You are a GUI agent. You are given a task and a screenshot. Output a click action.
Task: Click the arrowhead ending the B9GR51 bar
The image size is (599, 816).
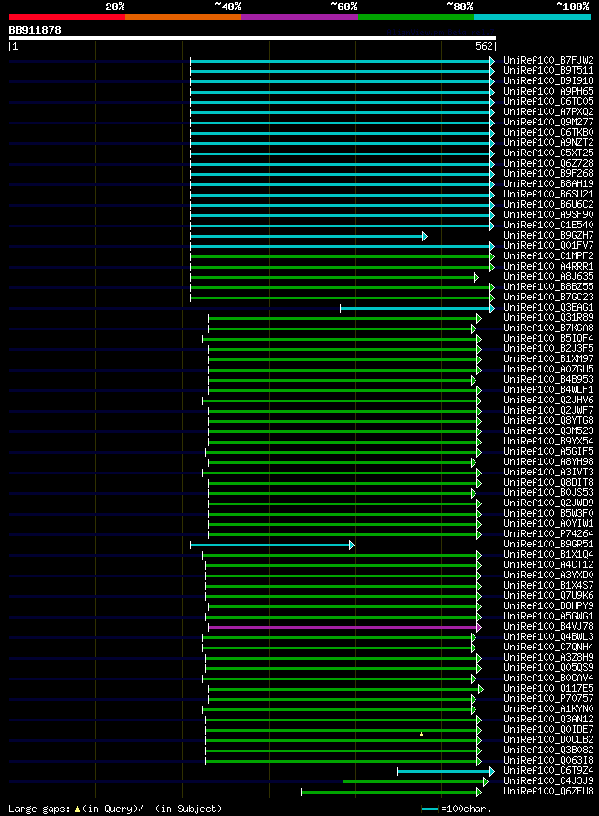coord(352,545)
